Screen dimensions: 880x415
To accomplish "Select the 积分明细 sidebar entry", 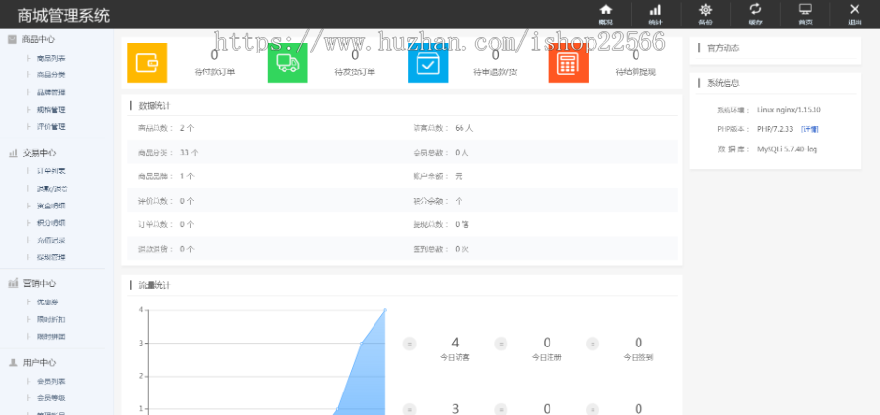I will 51,223.
